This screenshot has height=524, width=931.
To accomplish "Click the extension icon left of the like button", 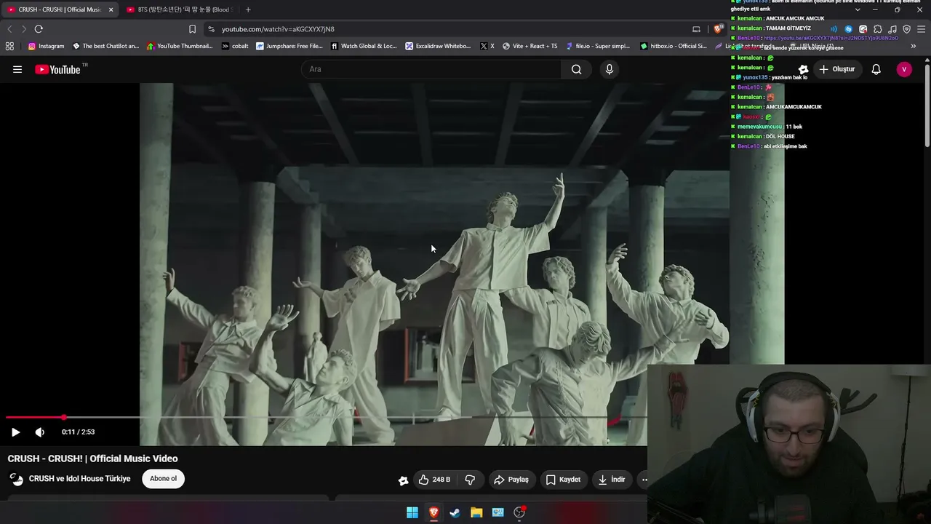I will pos(404,480).
